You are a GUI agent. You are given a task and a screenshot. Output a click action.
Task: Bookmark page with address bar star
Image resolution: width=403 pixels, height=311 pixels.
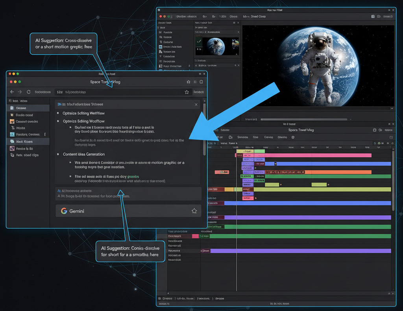187,92
